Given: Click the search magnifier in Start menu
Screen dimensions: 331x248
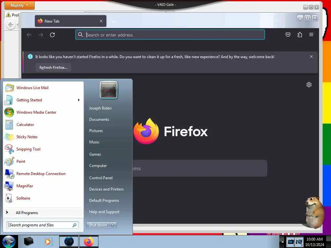Looking at the screenshot, I should [x=75, y=225].
